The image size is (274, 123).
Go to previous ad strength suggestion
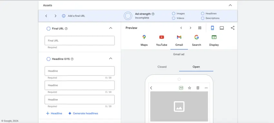pos(46,16)
